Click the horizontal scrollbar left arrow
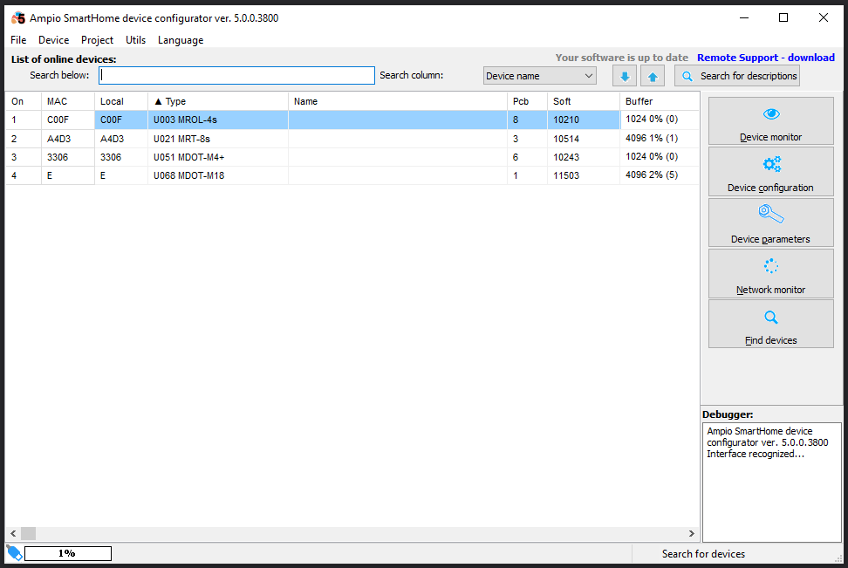 pyautogui.click(x=13, y=533)
